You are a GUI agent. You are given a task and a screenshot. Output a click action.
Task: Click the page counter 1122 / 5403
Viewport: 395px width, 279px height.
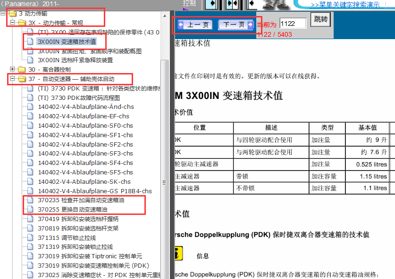click(x=275, y=34)
